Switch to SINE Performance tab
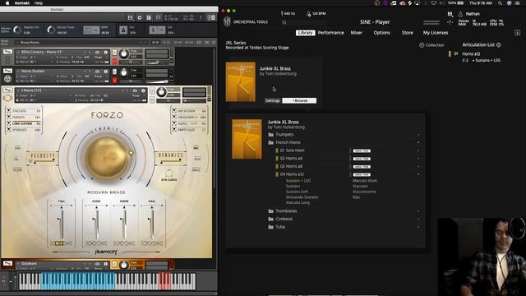 coord(330,33)
